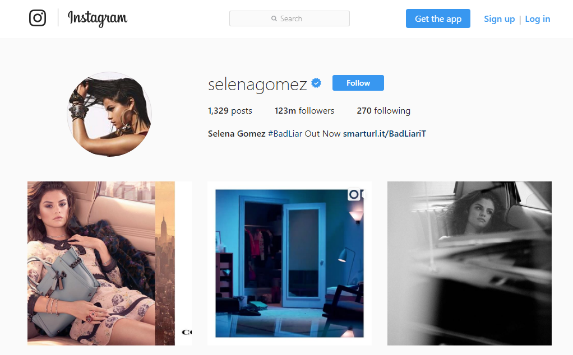Click the #BadLiar hashtag
This screenshot has height=355, width=573.
pyautogui.click(x=285, y=134)
